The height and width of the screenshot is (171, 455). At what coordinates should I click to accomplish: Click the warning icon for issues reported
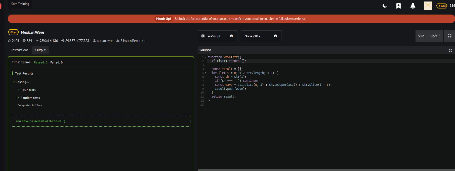(x=118, y=41)
